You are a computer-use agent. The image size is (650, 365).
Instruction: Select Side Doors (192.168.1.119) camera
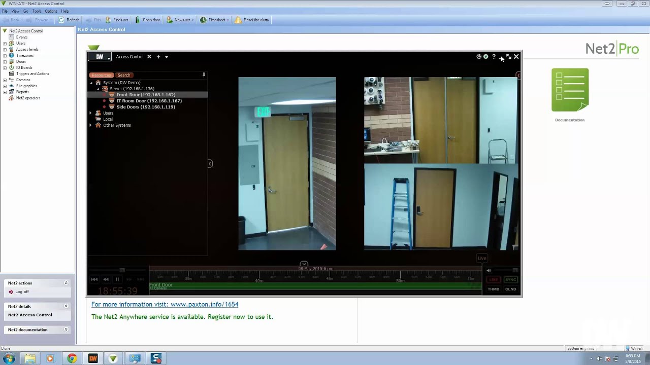[x=145, y=107]
